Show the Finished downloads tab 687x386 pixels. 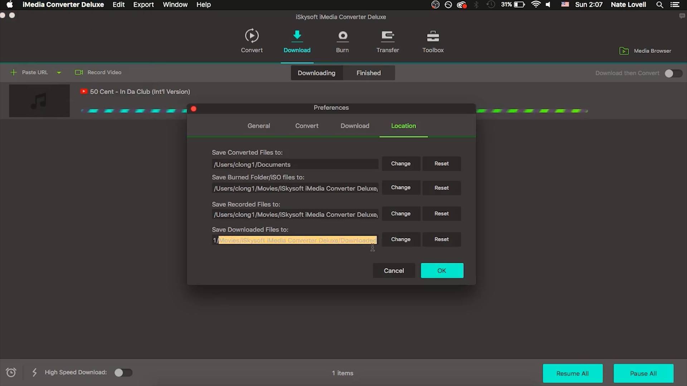(x=369, y=73)
